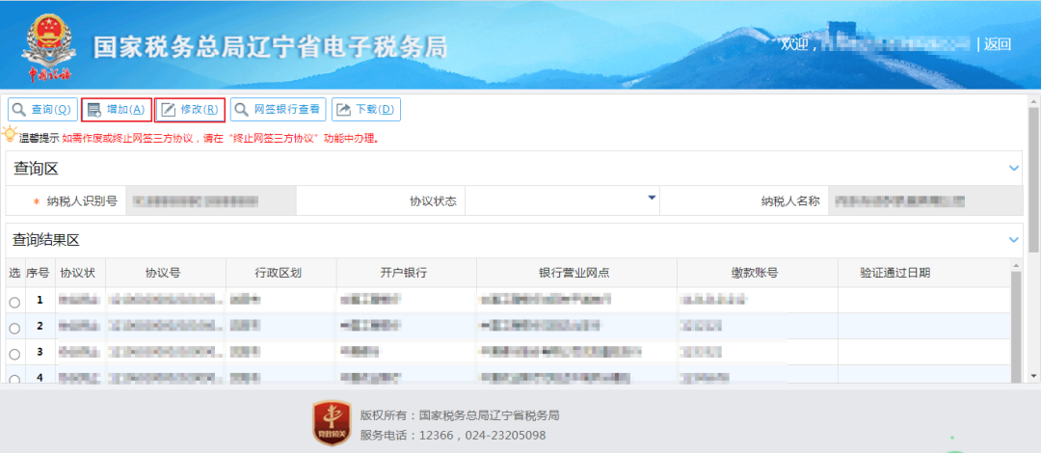The width and height of the screenshot is (1041, 453).
Task: Click the red shield badge in footer
Action: click(332, 424)
